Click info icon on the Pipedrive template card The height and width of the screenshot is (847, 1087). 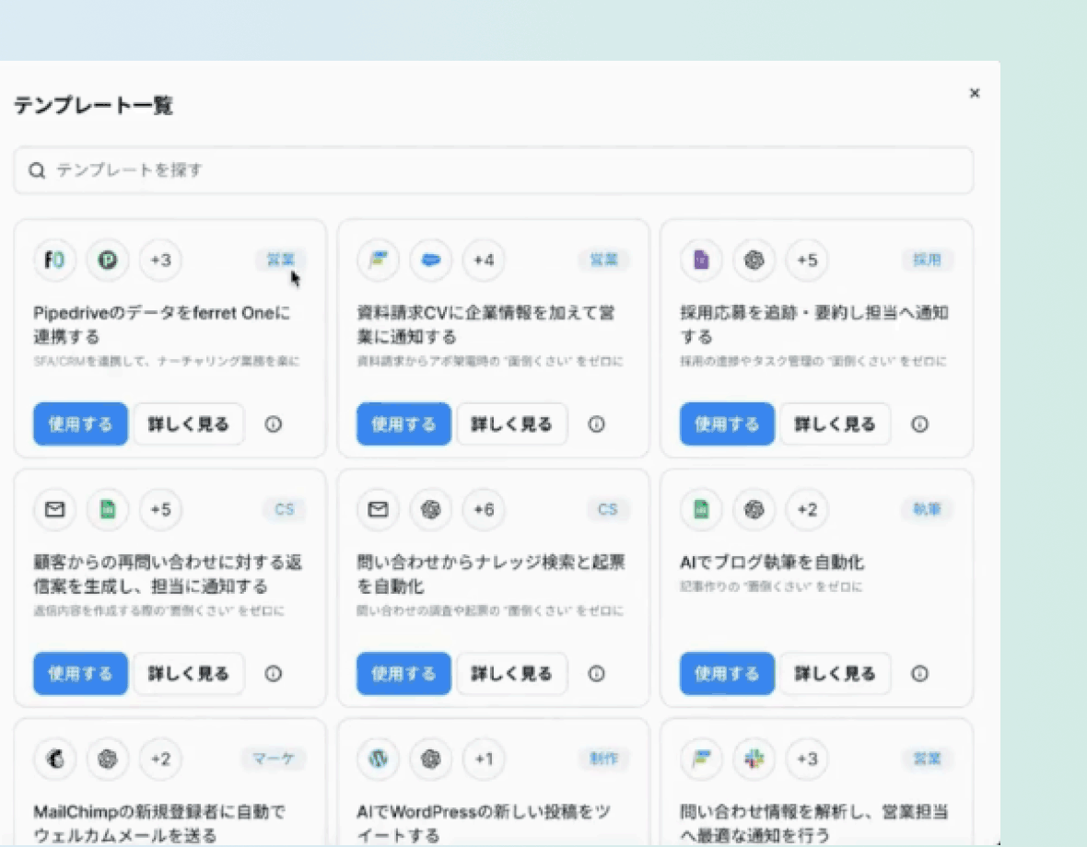(274, 424)
